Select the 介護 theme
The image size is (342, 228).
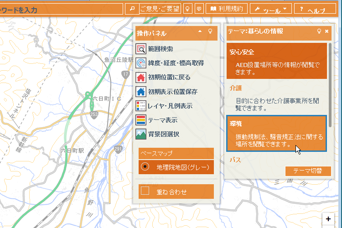point(277,97)
